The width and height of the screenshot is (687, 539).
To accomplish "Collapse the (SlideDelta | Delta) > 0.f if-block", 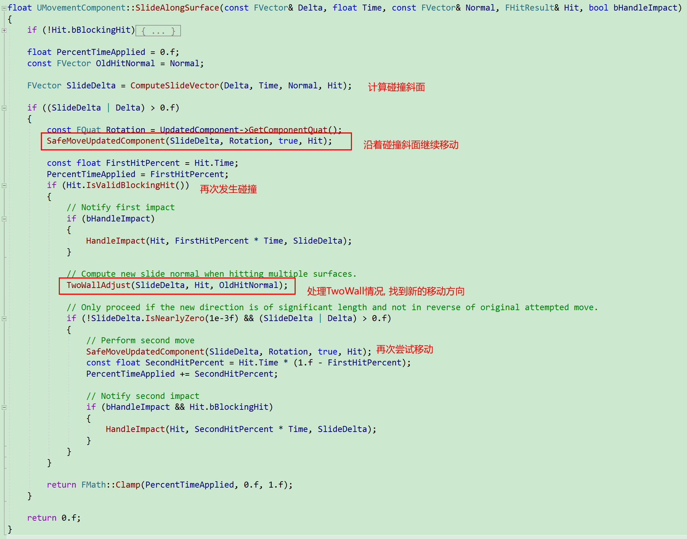I will click(4, 108).
